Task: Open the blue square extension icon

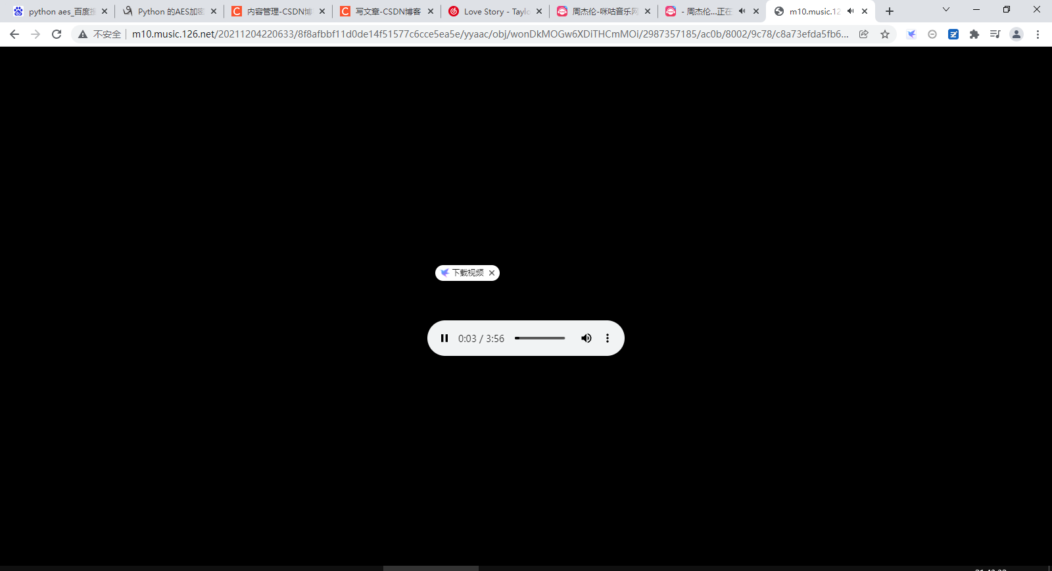Action: (x=953, y=34)
